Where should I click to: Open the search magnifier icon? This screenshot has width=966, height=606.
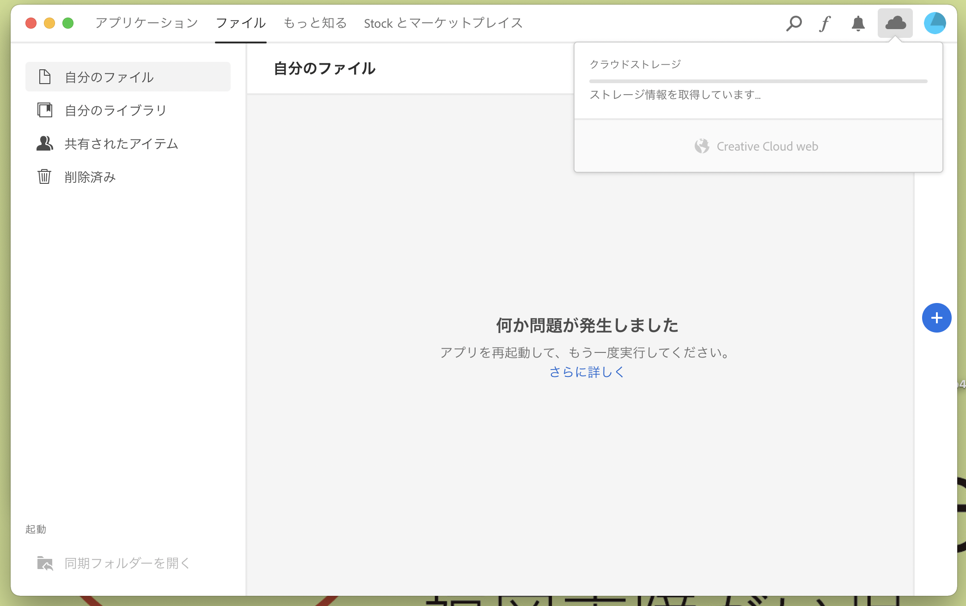tap(794, 23)
